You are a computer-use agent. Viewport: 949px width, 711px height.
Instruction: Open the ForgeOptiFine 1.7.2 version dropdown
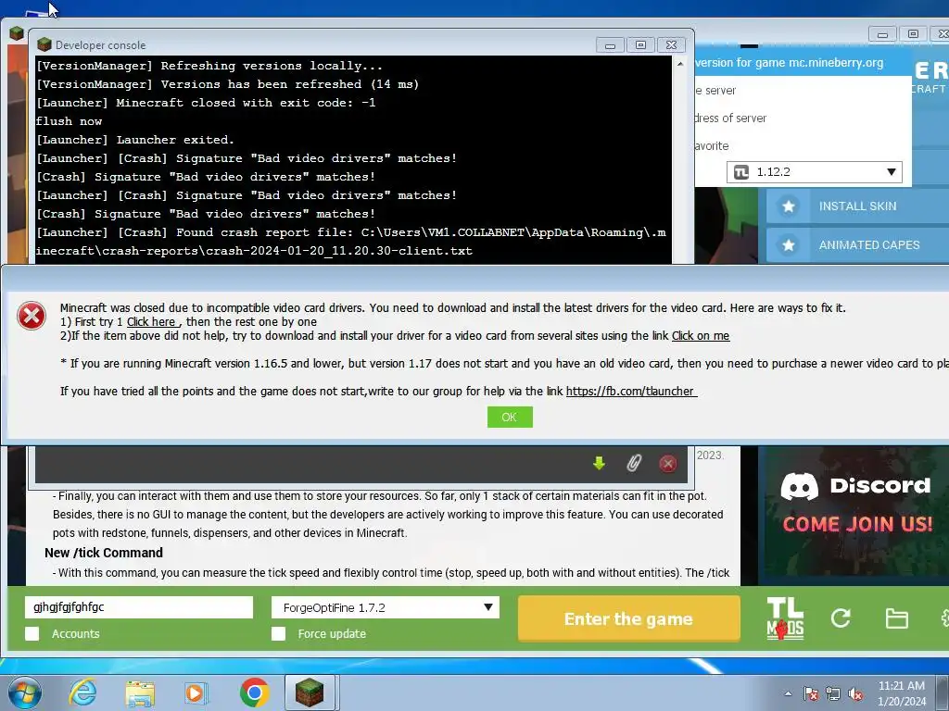[385, 607]
